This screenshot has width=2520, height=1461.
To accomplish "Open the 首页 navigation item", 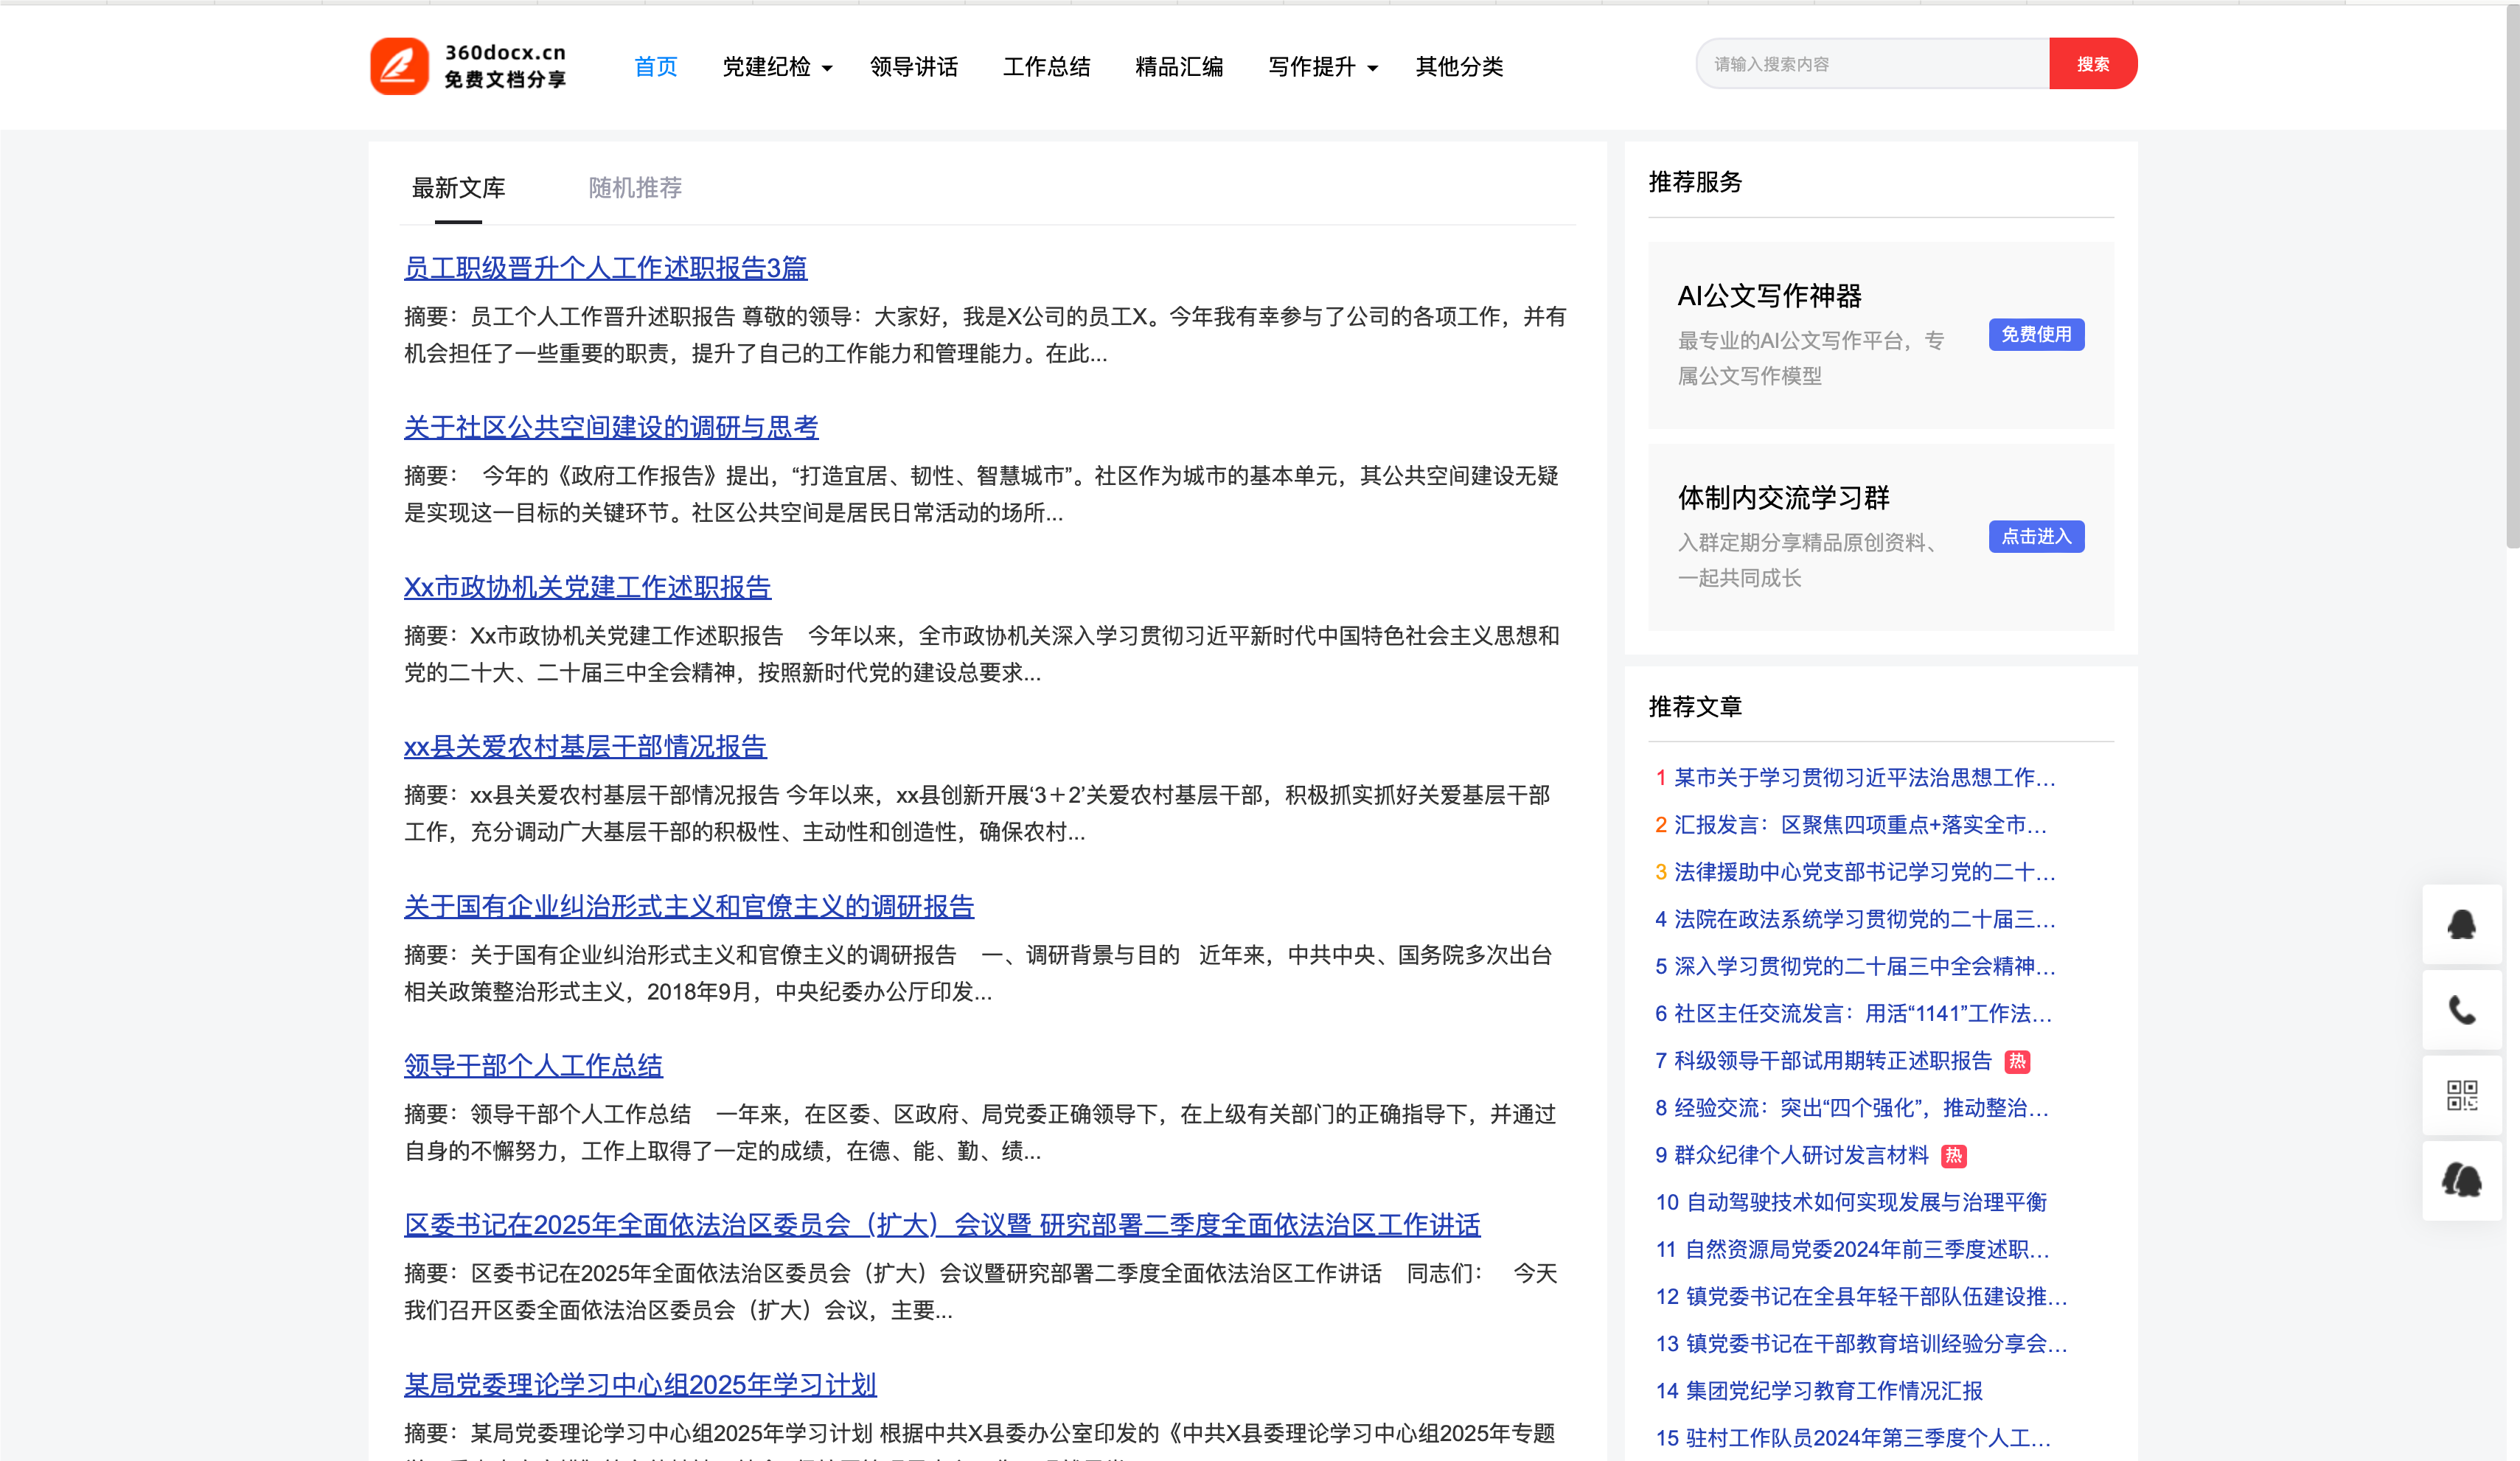I will point(655,66).
